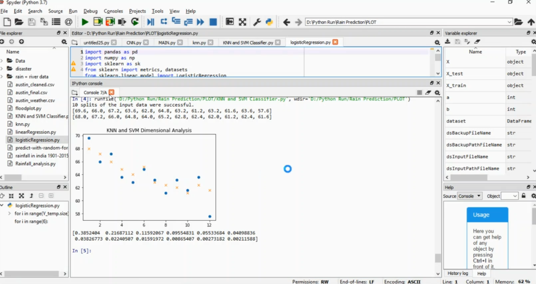536x284 pixels.
Task: Switch to the History log tab
Action: click(x=458, y=273)
